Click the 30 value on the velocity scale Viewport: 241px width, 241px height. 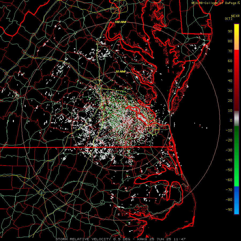pos(230,91)
